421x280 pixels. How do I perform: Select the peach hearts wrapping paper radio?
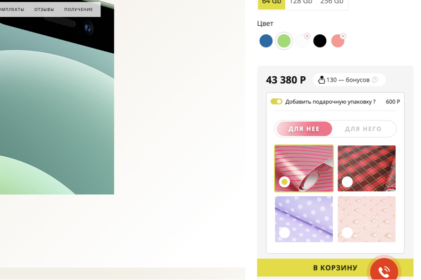[347, 232]
